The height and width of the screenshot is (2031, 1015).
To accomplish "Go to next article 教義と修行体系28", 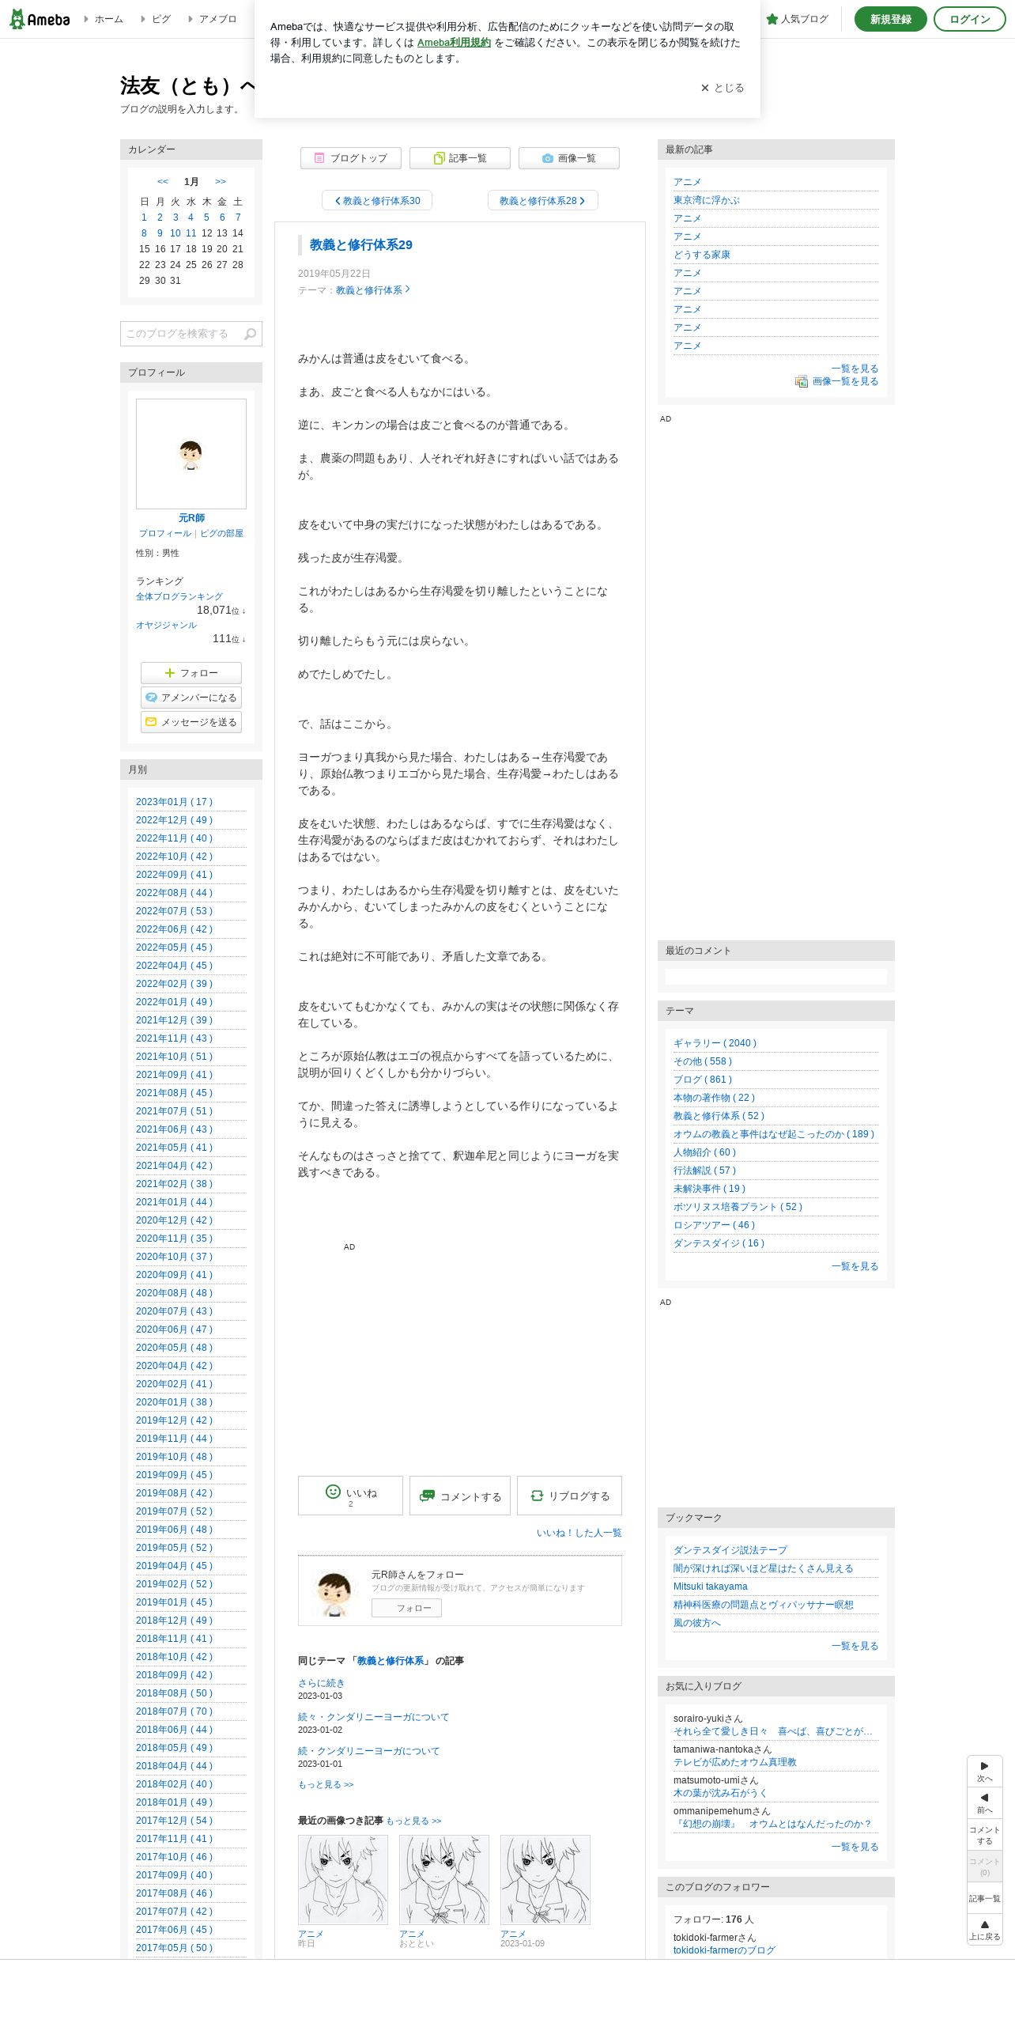I will click(x=542, y=201).
